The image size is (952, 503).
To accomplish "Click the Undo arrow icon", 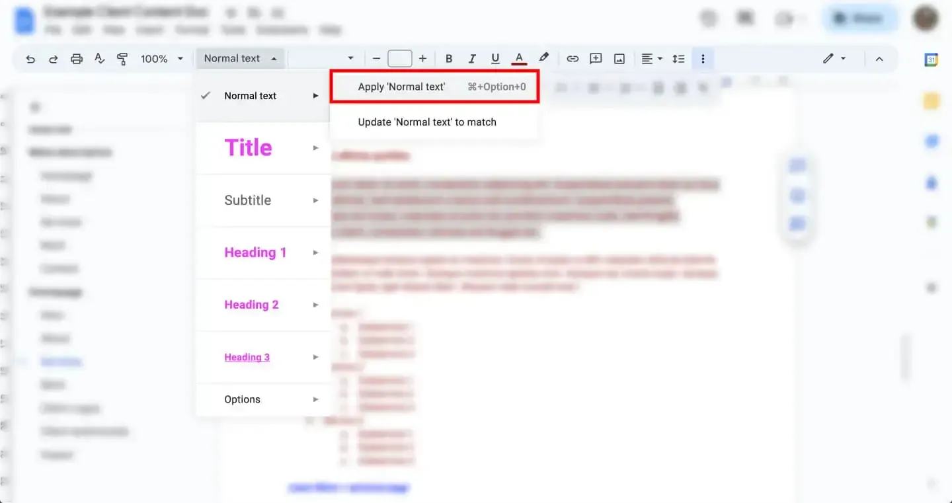I will (x=30, y=59).
